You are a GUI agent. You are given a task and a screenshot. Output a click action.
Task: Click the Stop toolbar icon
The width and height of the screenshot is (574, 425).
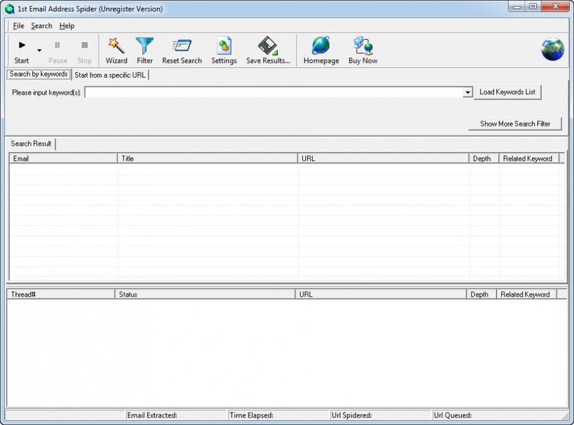click(x=84, y=45)
